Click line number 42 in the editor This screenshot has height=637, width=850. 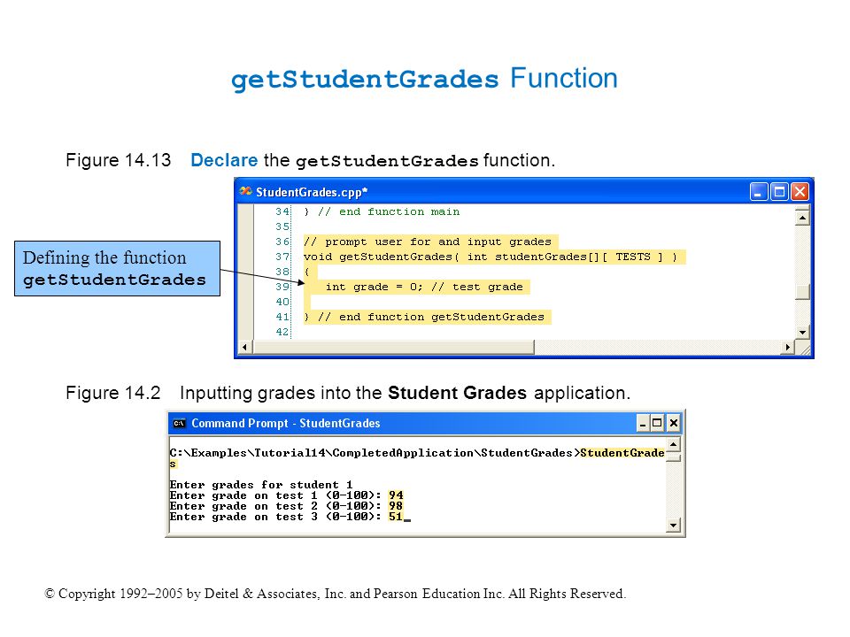coord(282,332)
